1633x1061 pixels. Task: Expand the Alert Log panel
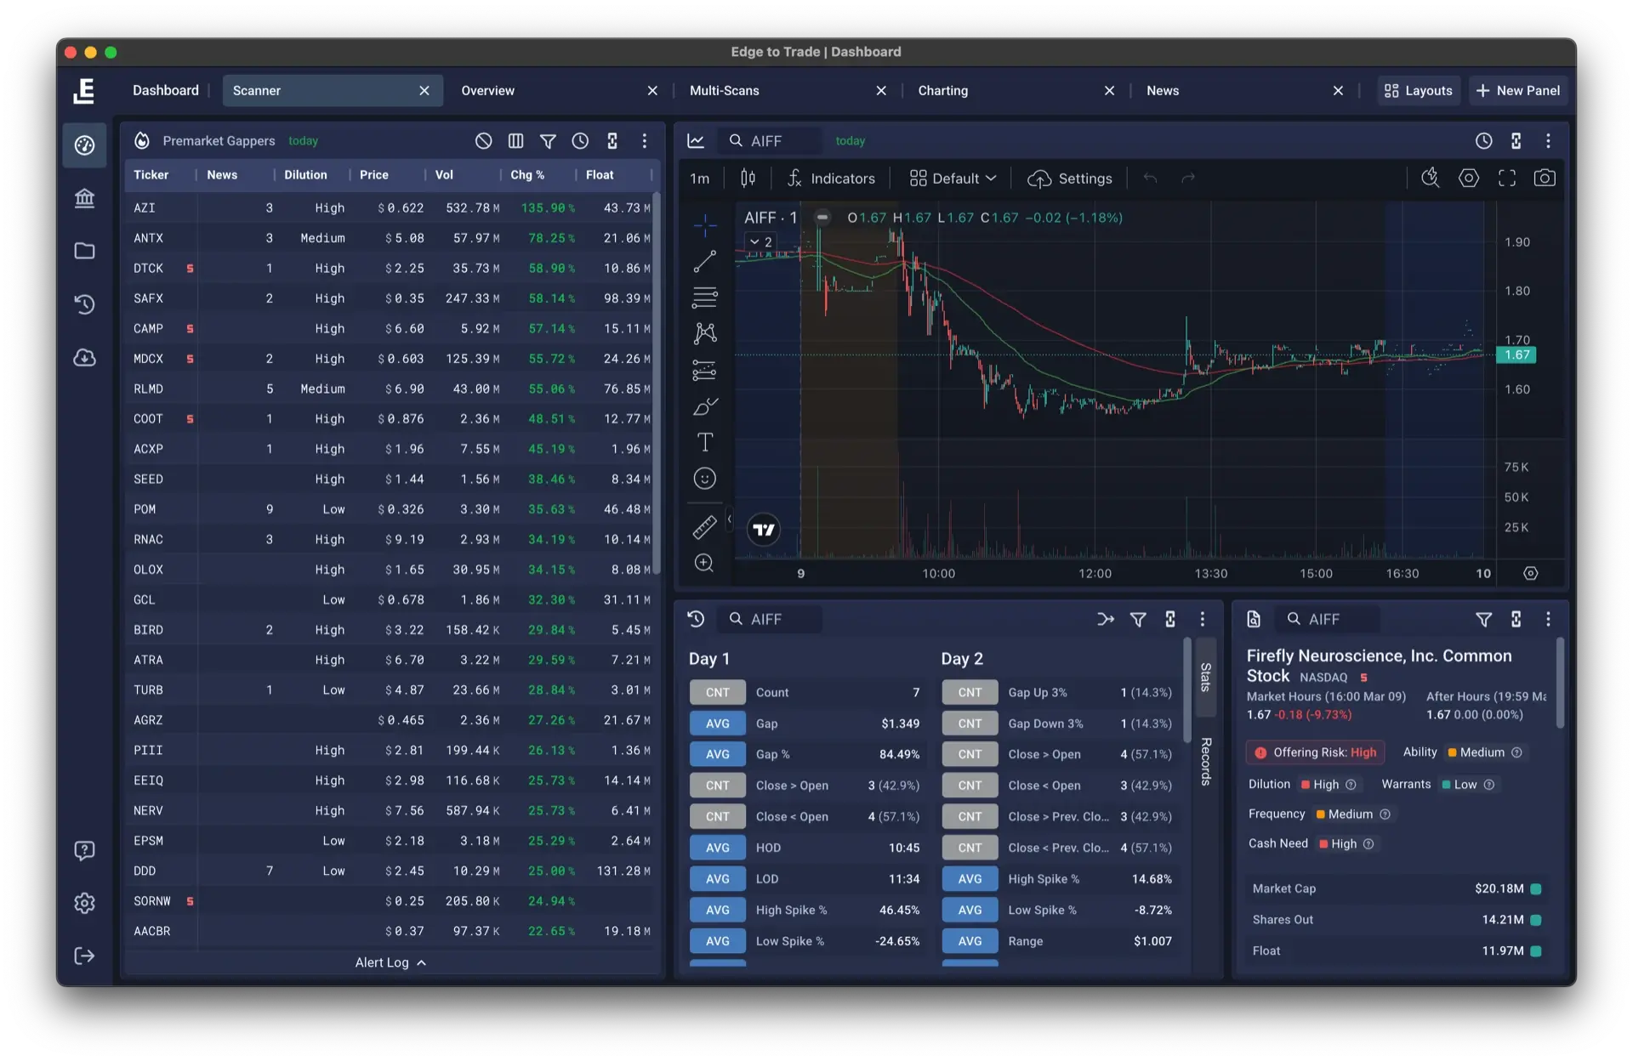click(390, 962)
